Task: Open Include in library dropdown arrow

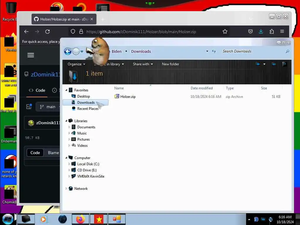Action: (123, 64)
